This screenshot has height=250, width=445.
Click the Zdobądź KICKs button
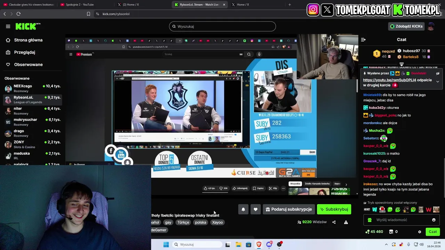coord(406,26)
